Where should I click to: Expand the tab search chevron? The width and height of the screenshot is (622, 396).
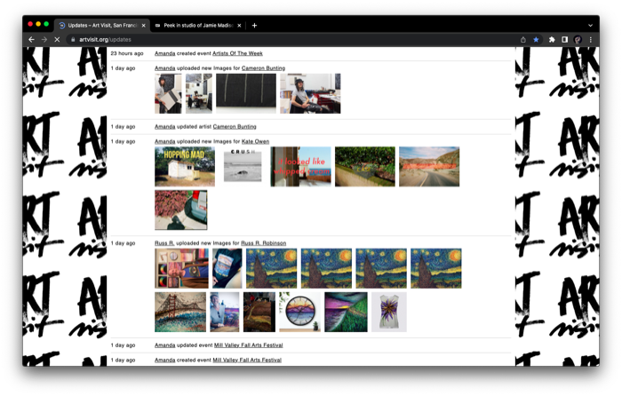tap(590, 26)
